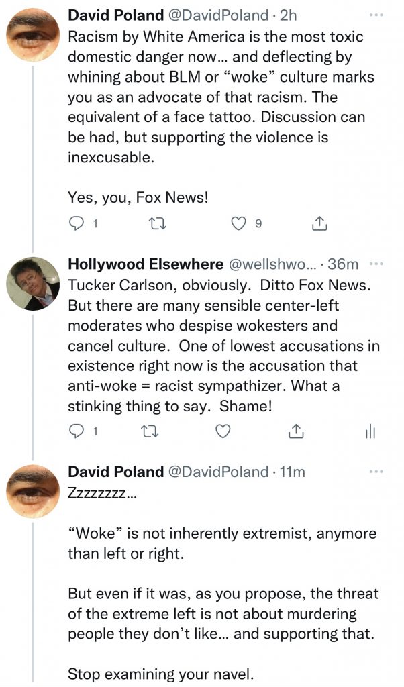
Task: Like the first tweet with 9 likes
Action: tap(238, 225)
